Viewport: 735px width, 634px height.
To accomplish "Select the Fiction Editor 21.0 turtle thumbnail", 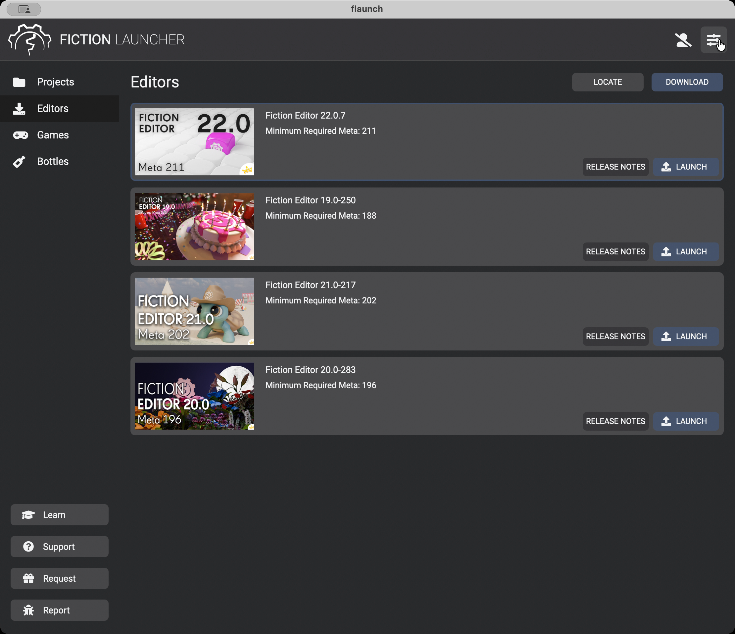I will (x=194, y=311).
